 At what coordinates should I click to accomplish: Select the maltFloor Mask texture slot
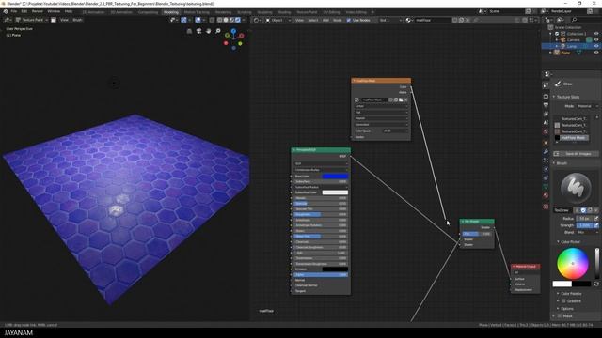click(572, 138)
